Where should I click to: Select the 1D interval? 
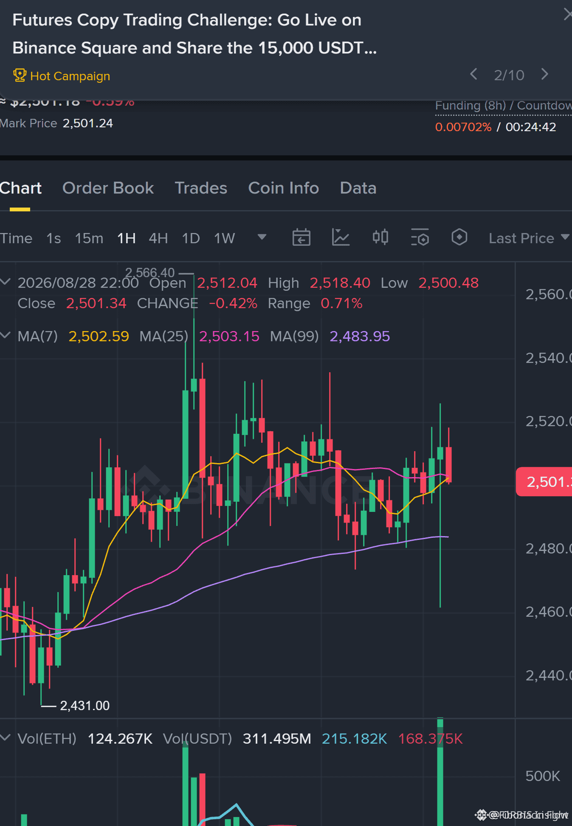pyautogui.click(x=191, y=238)
